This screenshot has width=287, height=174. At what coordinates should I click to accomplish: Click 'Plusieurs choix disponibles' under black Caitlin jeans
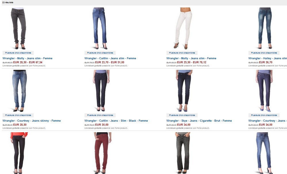(100, 115)
